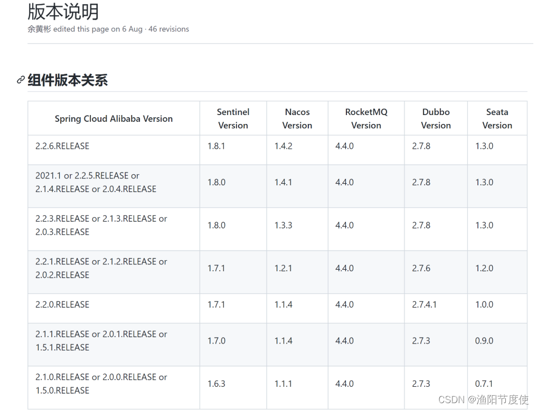This screenshot has height=410, width=537.
Task: Click Sentinel value 1.6.3
Action: (x=216, y=384)
